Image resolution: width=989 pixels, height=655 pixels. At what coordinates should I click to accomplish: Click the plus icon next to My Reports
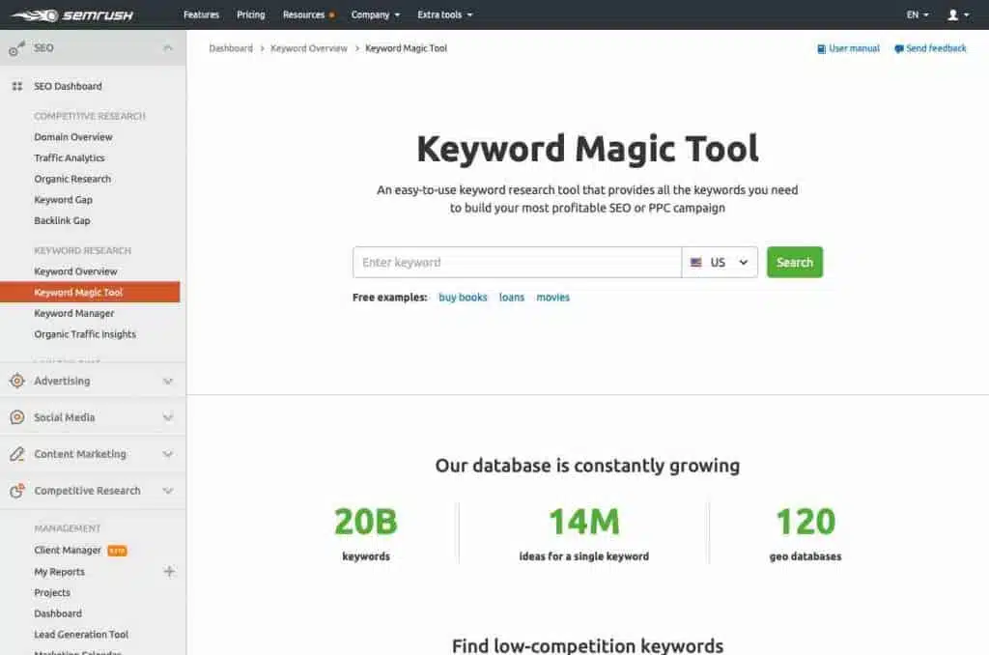coord(169,571)
